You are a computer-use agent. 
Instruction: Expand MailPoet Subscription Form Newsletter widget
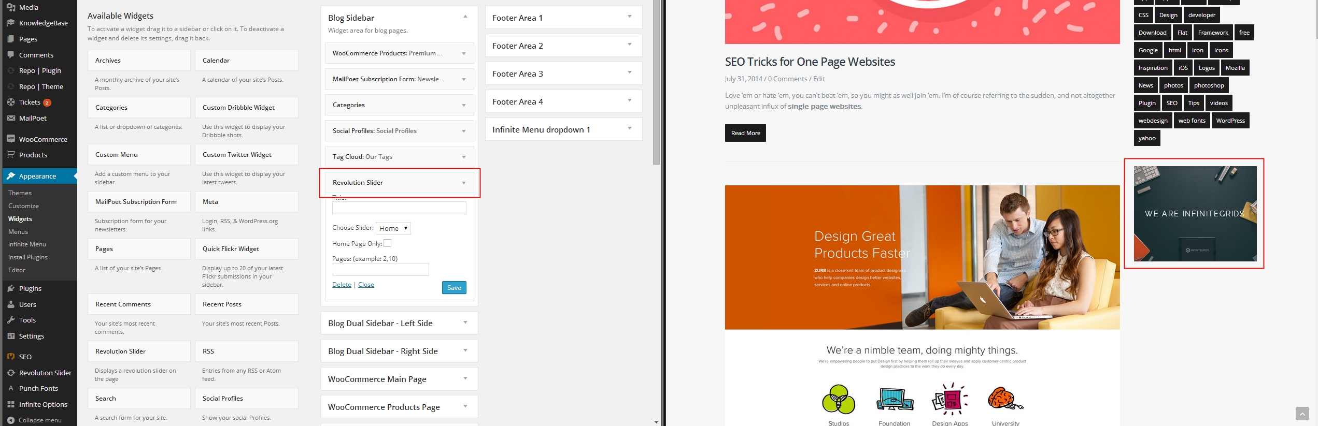pyautogui.click(x=464, y=79)
